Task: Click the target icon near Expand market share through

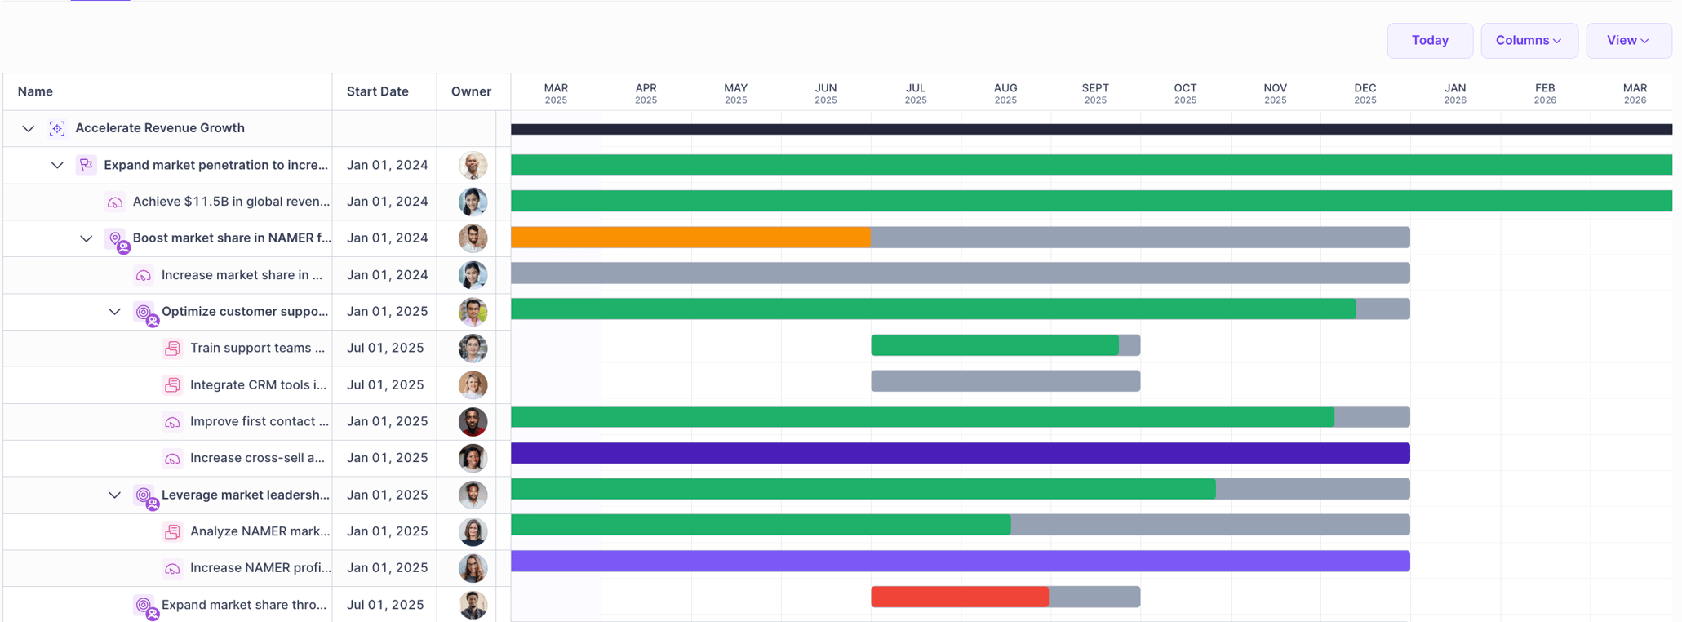Action: tap(144, 605)
